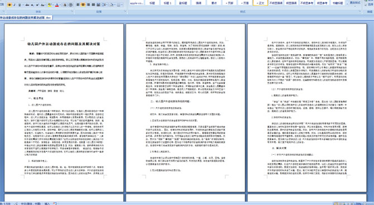Click the red font color button

coord(57,5)
